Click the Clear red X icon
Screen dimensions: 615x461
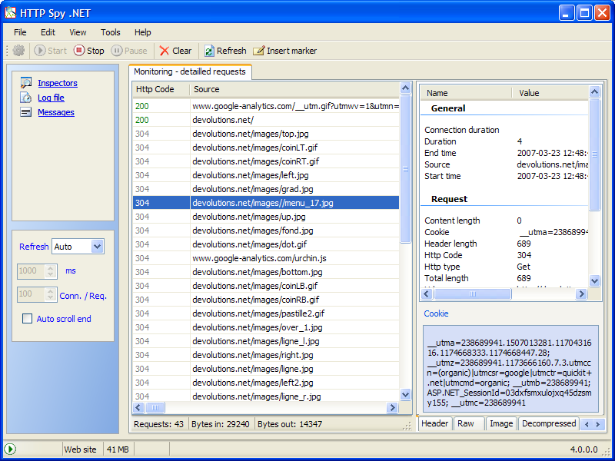[164, 51]
